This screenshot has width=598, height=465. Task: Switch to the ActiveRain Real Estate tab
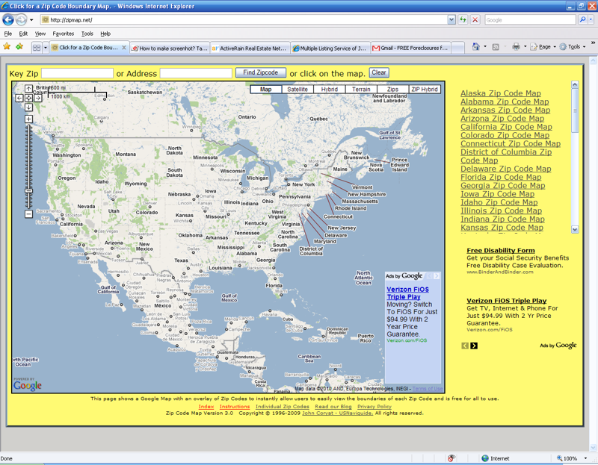250,49
